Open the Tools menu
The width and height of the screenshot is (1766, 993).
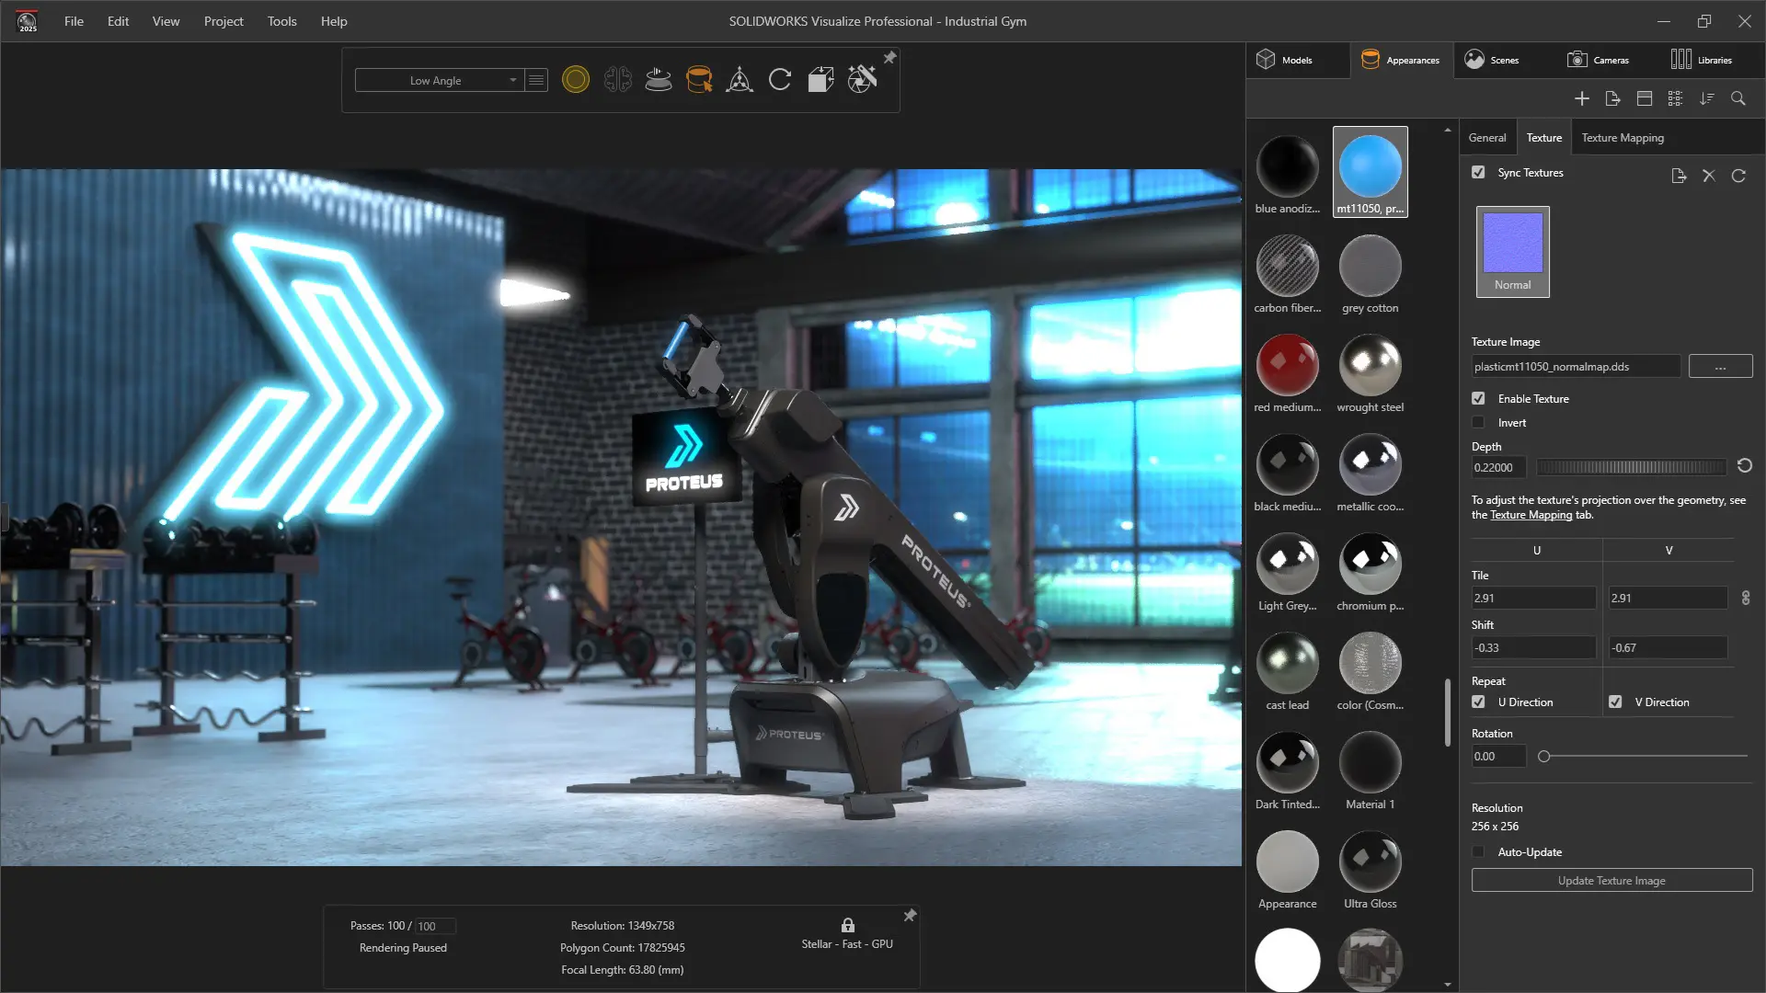click(x=281, y=21)
